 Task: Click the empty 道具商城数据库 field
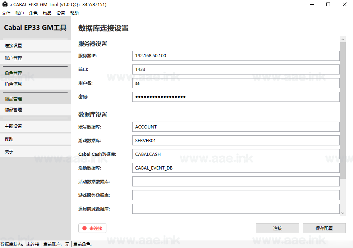click(236, 209)
